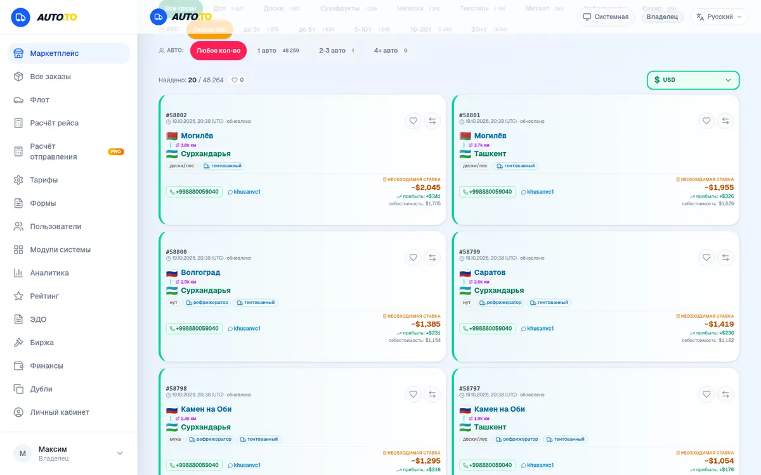Open khusanvc1 contact on order #58801

click(537, 192)
